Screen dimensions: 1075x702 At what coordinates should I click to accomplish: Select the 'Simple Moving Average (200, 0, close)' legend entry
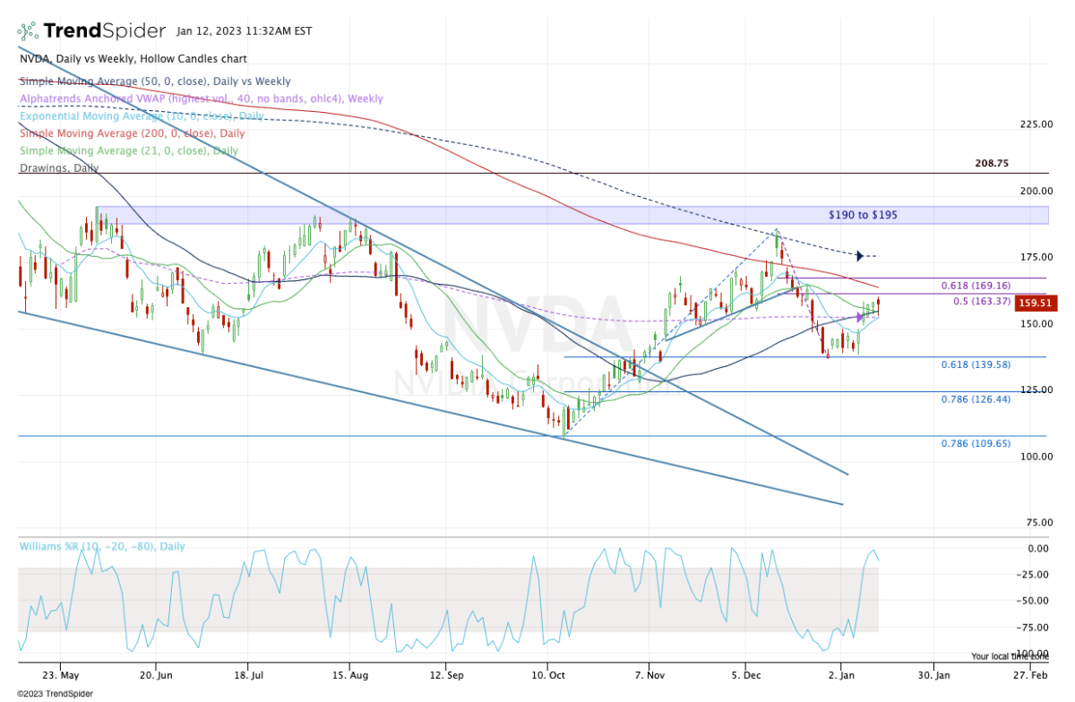coord(132,133)
